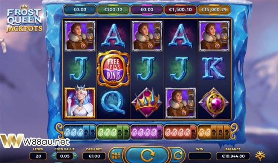
Task: Click the icy Q symbol
Action: [113, 102]
